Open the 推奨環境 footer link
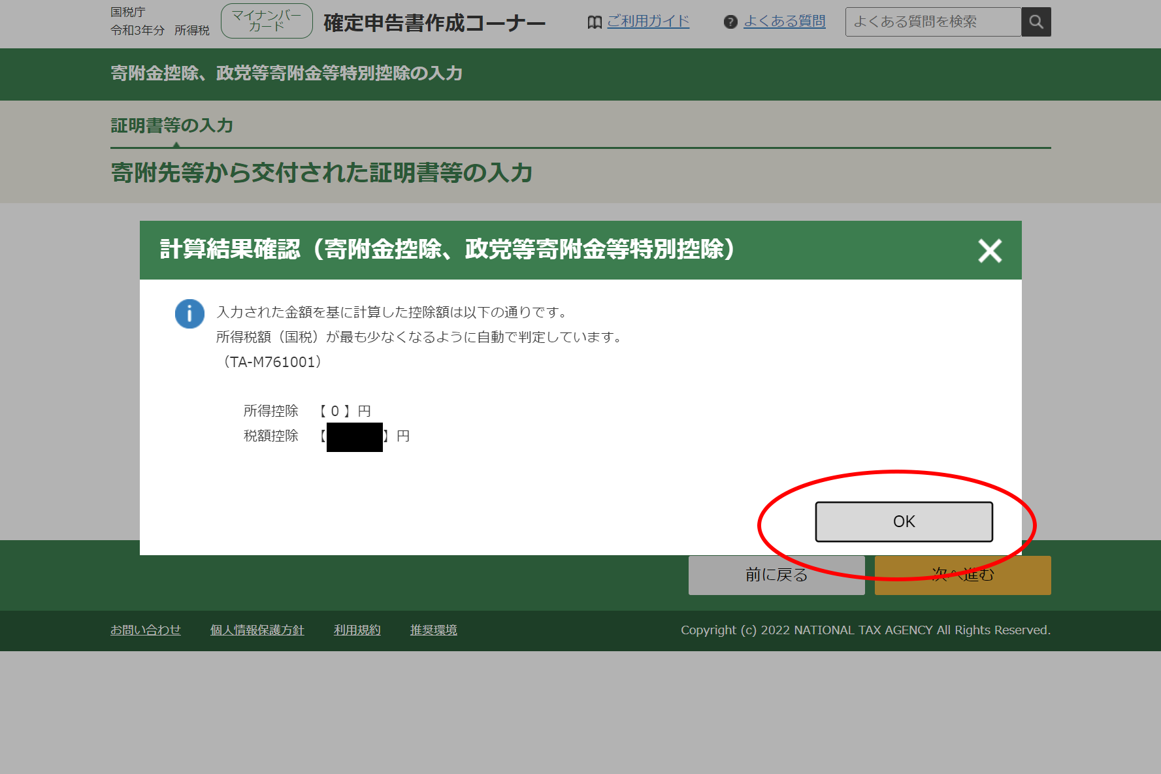This screenshot has height=774, width=1161. tap(434, 630)
